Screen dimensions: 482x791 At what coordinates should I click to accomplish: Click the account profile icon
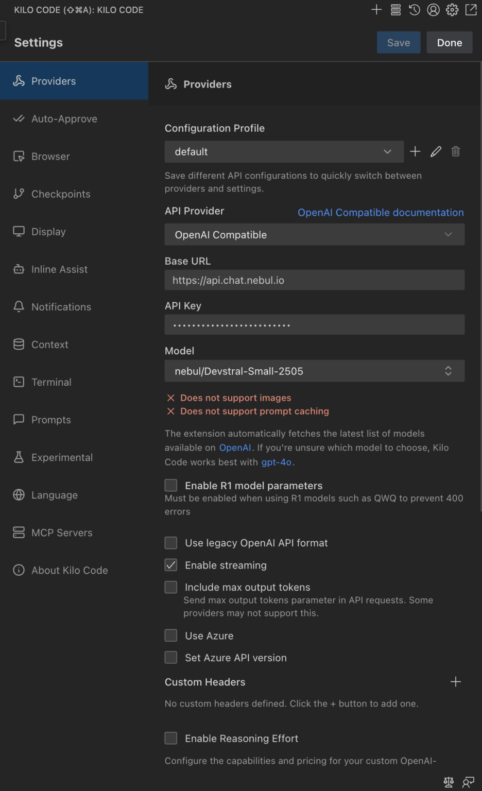[x=433, y=9]
